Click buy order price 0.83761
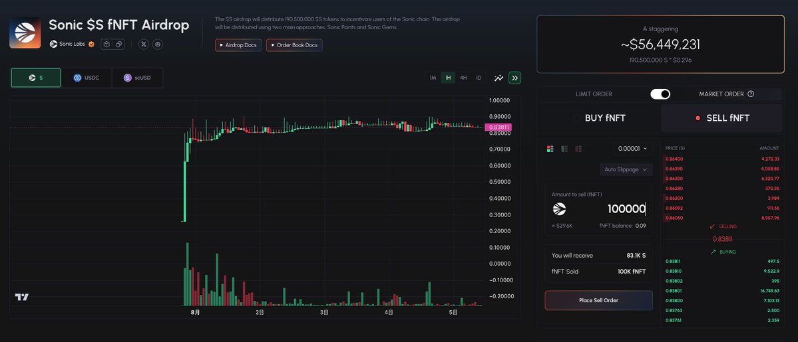Viewport: 798px width, 342px height. coord(674,320)
